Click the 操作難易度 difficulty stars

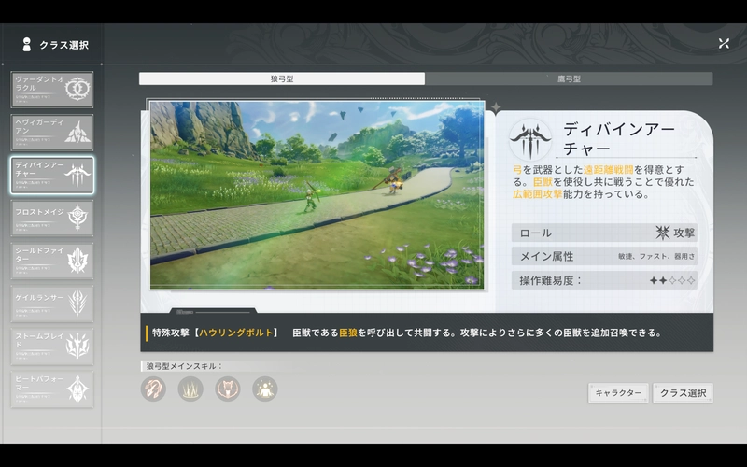tap(672, 281)
